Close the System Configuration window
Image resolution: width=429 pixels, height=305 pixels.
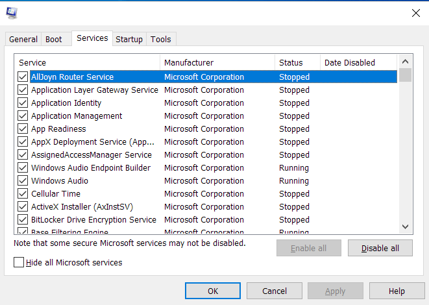tap(415, 13)
